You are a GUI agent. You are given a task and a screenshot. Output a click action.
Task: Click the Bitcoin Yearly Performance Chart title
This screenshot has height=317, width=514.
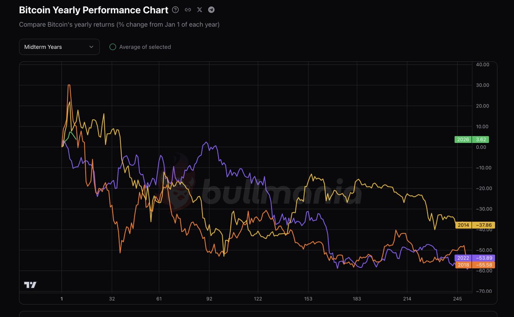93,10
